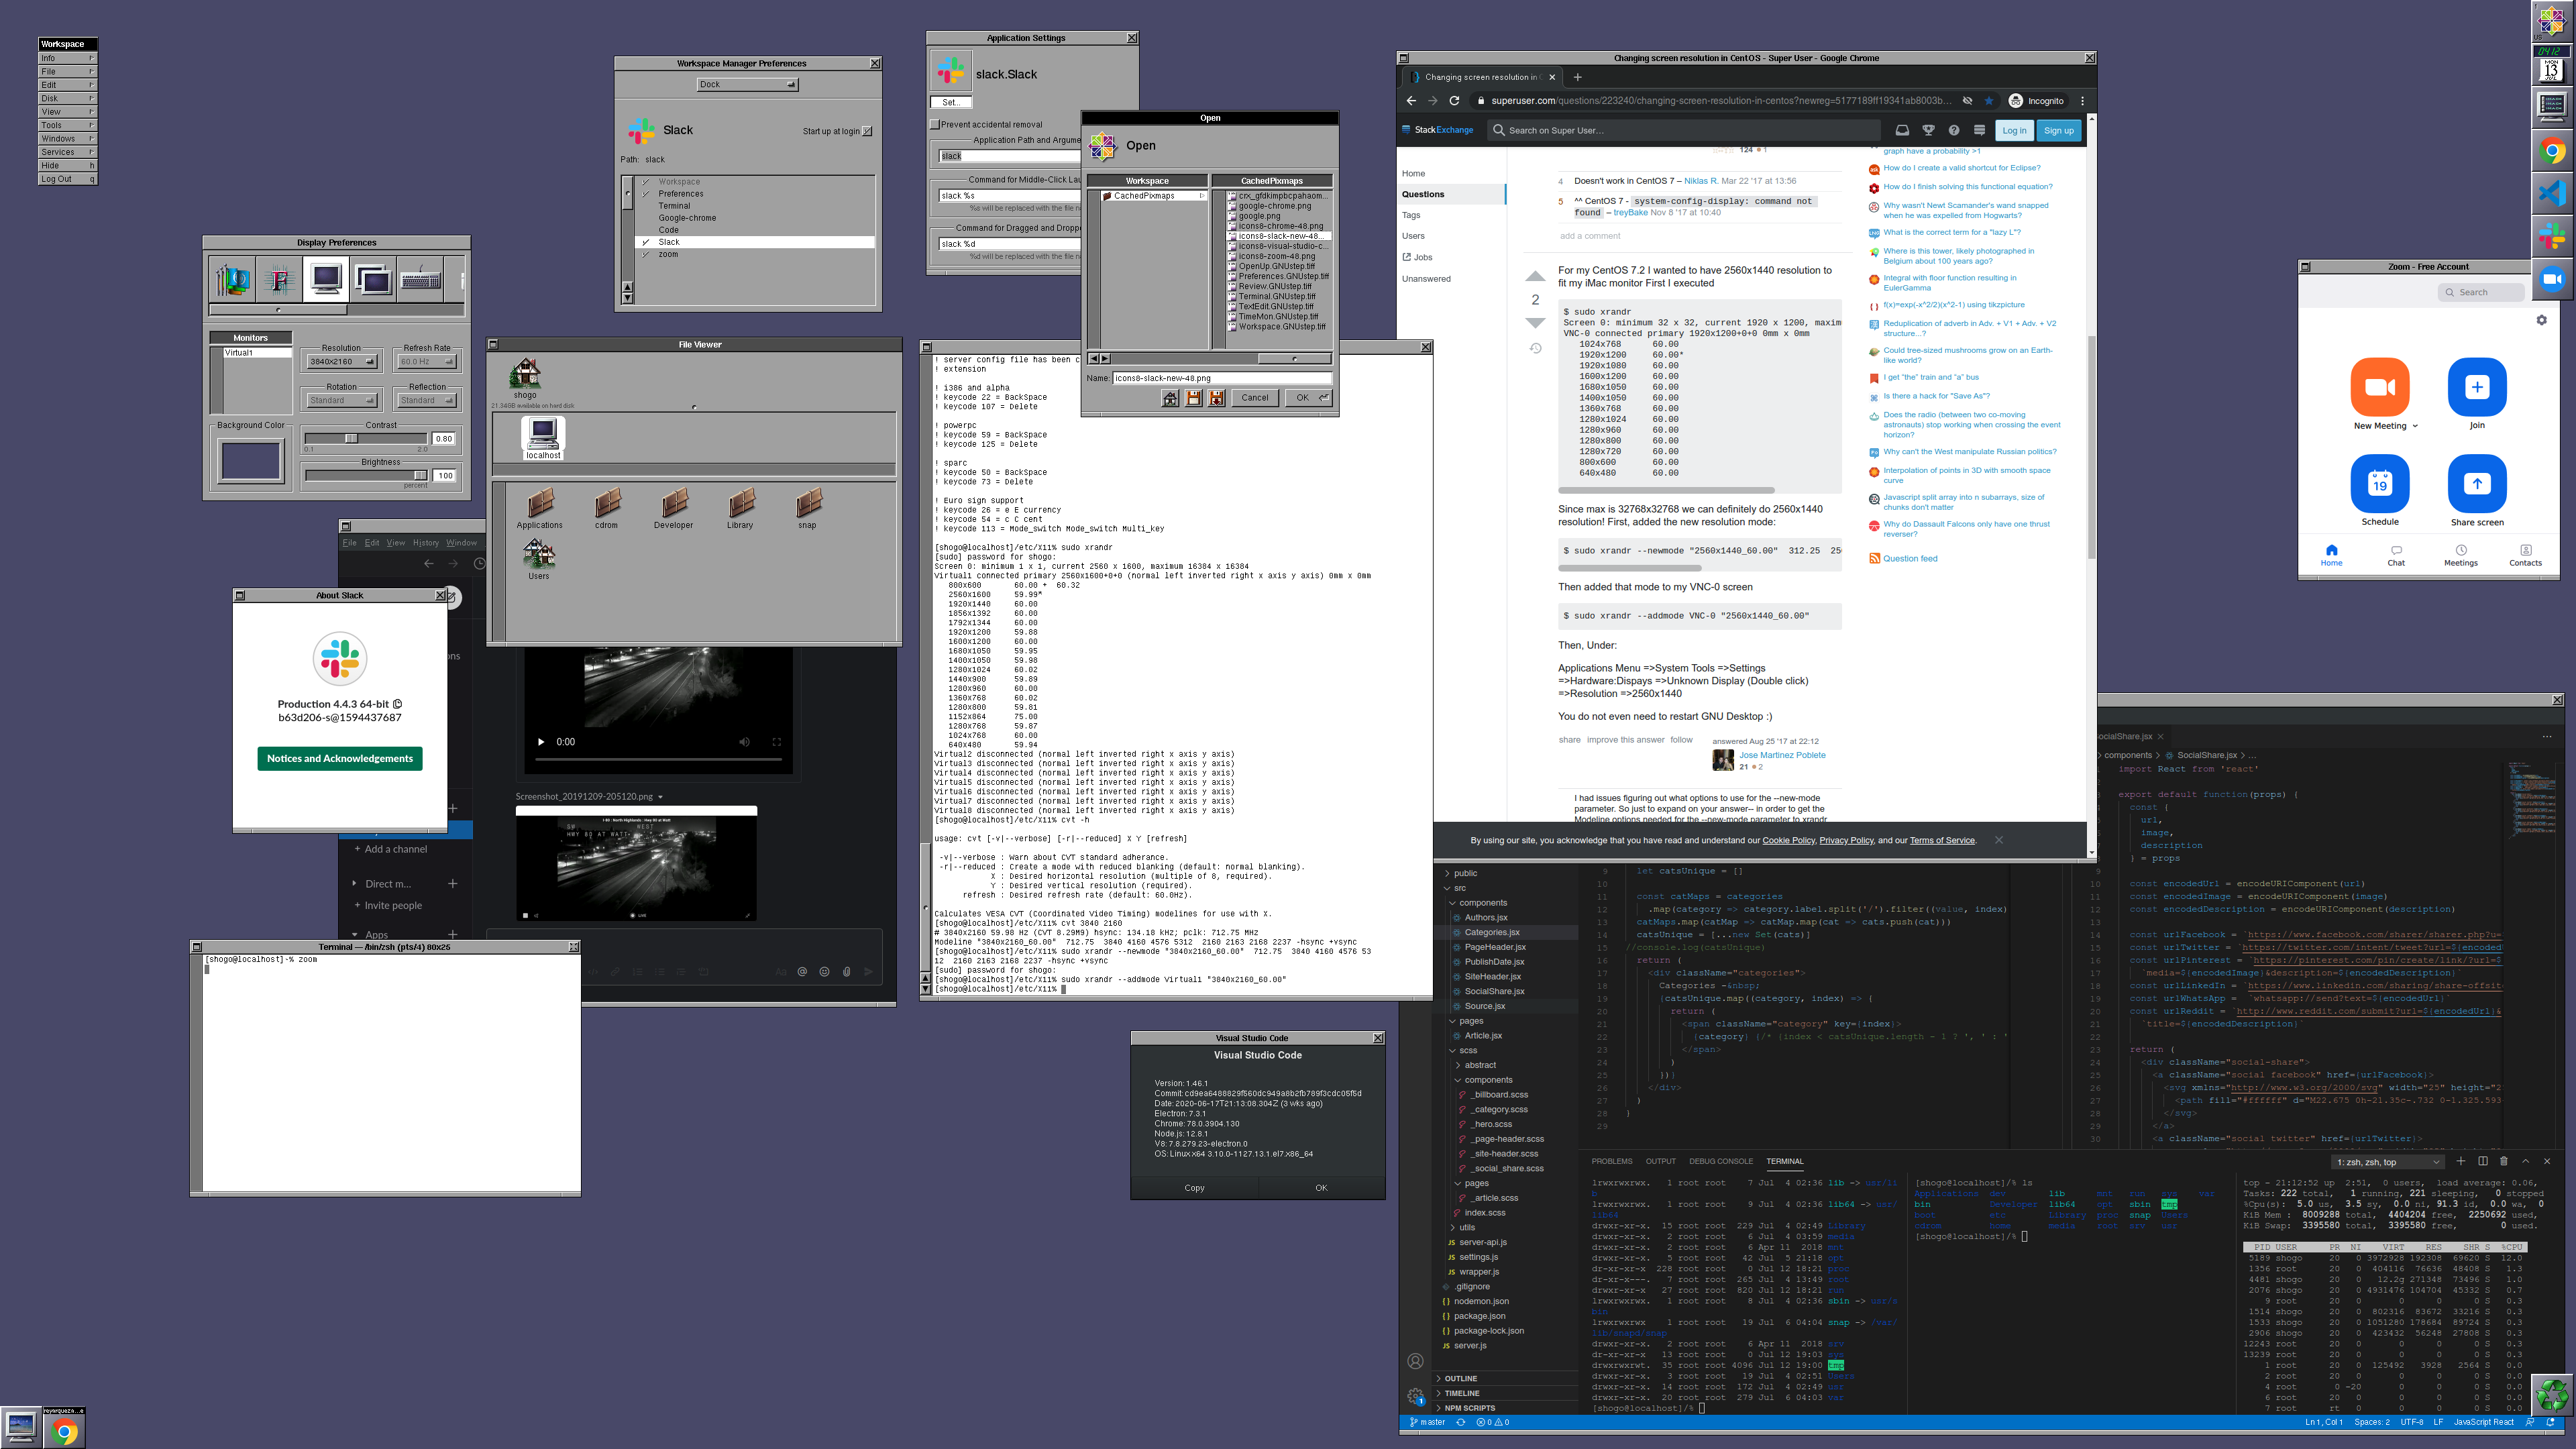Screen dimensions: 2576x1449
Task: Enable Prevent accidental removal checkbox
Action: pos(936,125)
